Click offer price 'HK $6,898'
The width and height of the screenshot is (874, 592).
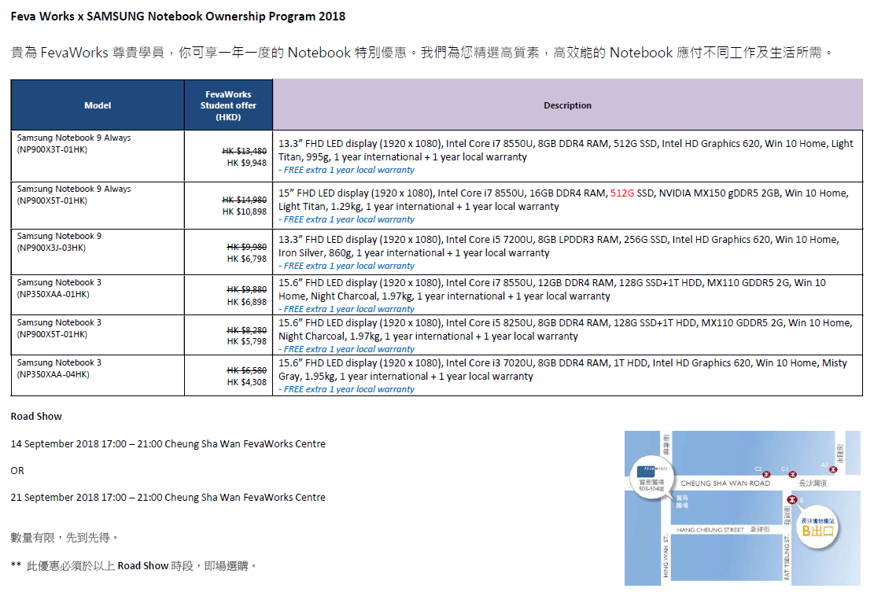pos(247,302)
